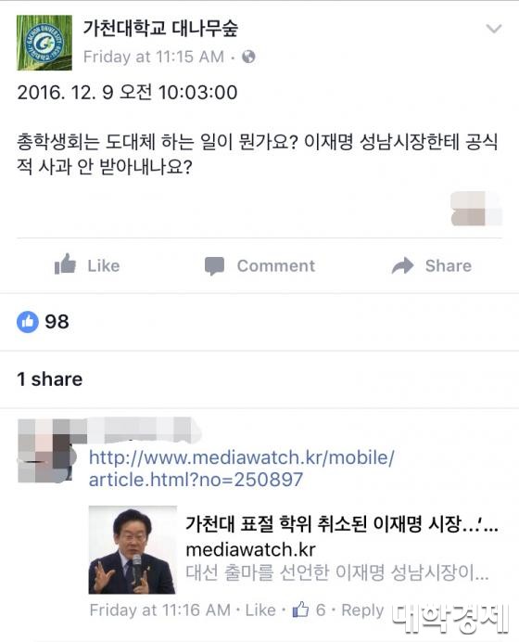Tap the Comment button text
The height and width of the screenshot is (642, 519).
point(276,265)
